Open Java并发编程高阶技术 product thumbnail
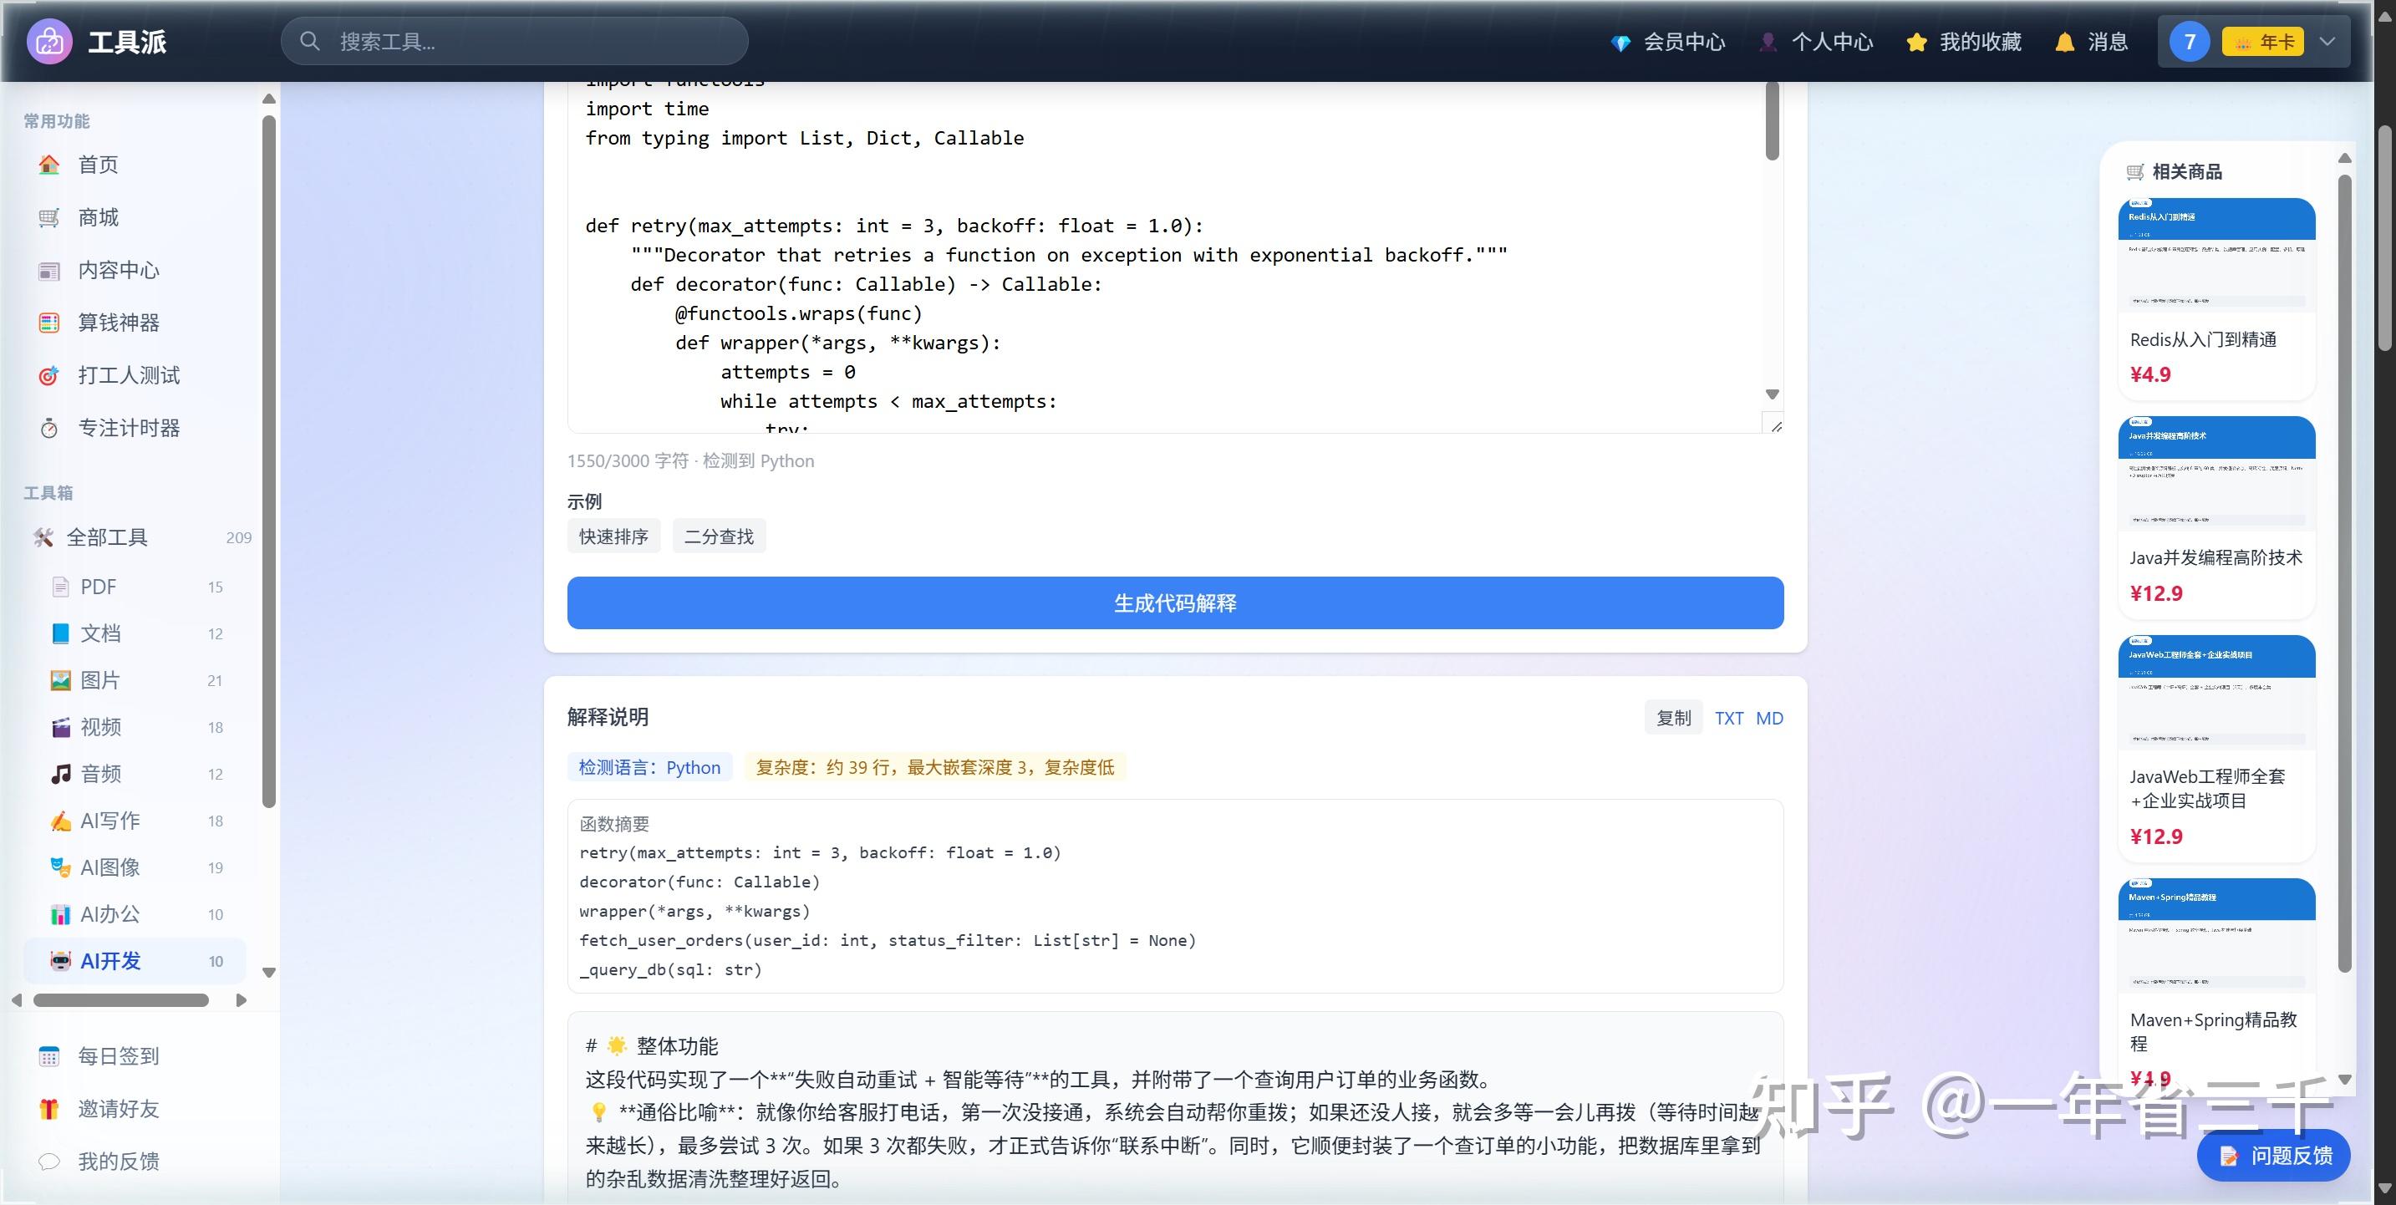2396x1205 pixels. click(2216, 474)
